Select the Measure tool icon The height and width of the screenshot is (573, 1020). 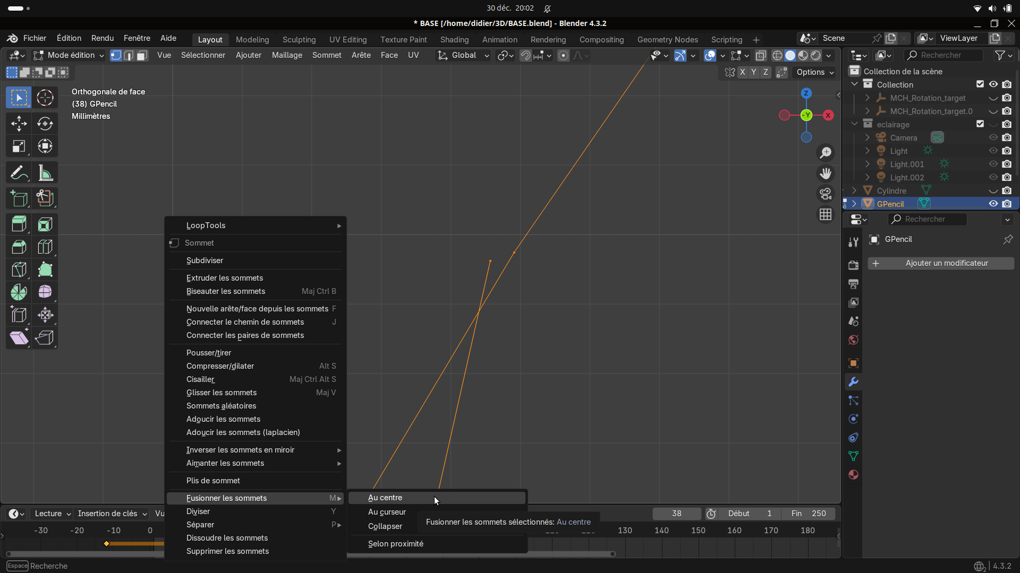click(x=45, y=173)
